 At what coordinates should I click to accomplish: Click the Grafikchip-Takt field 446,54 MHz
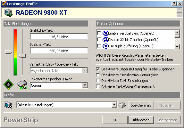coord(59,37)
